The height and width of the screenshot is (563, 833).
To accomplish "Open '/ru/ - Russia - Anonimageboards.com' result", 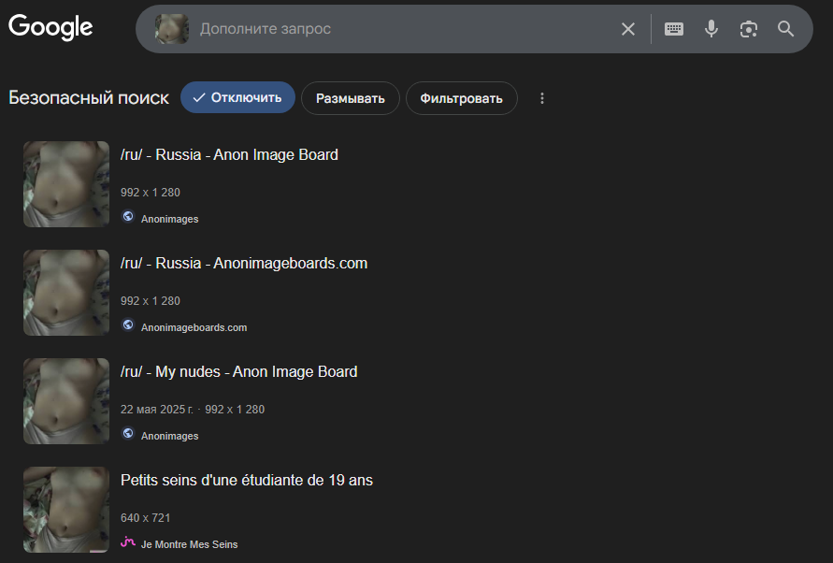I will (244, 263).
